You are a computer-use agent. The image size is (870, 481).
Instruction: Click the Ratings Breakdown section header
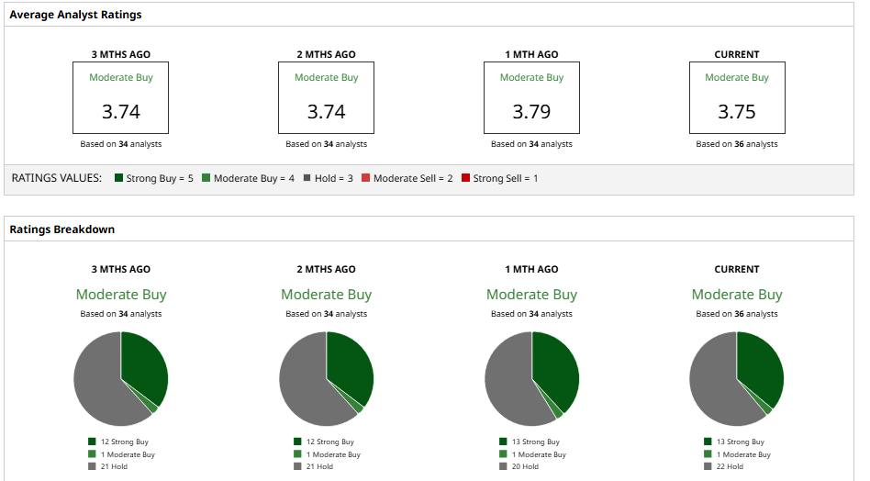[62, 229]
